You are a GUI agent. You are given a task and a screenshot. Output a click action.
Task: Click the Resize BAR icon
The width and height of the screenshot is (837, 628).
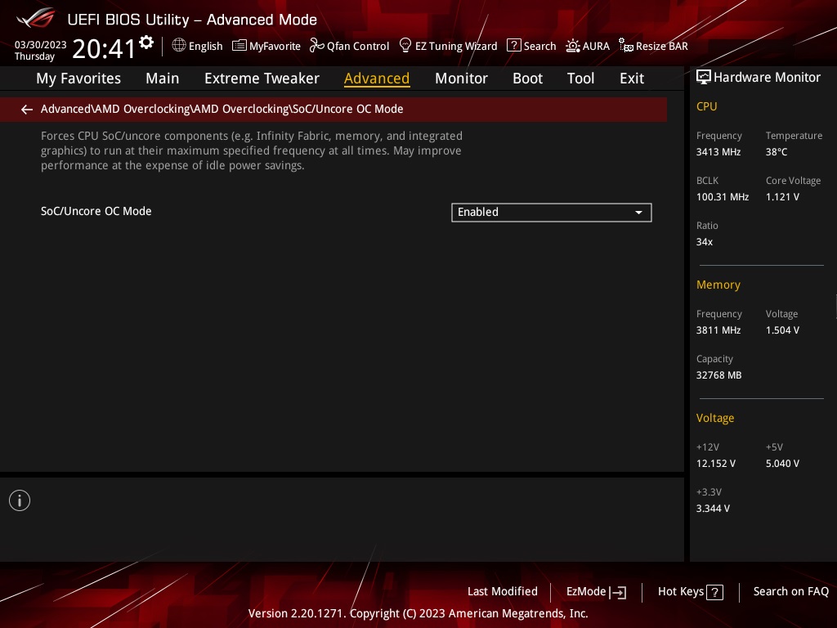point(626,46)
